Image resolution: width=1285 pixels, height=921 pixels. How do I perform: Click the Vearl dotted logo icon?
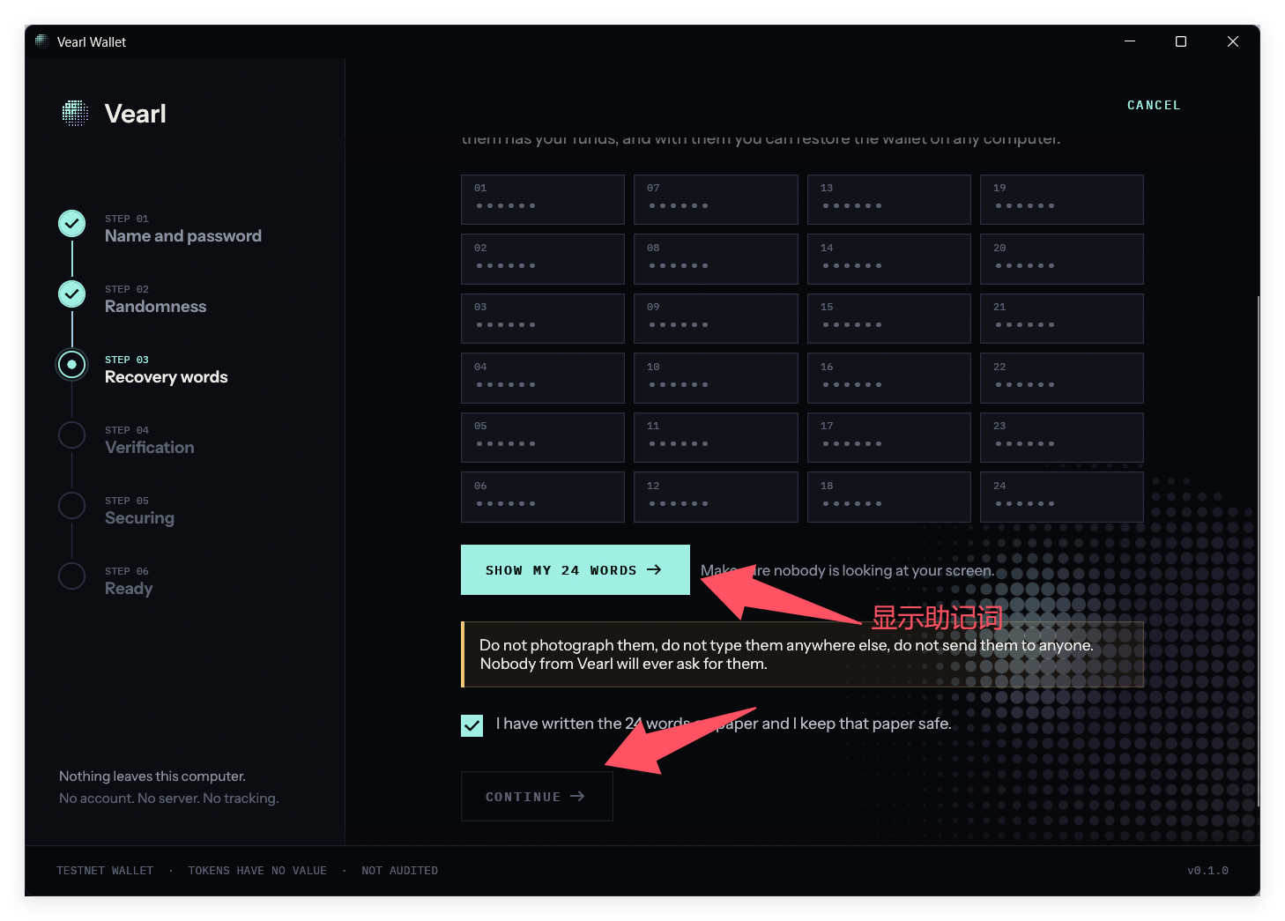[x=75, y=113]
